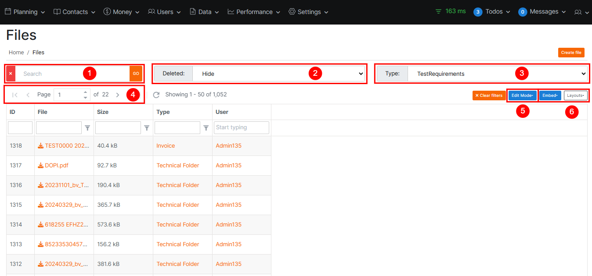Open the Deleted Hide dropdown

pyautogui.click(x=278, y=74)
